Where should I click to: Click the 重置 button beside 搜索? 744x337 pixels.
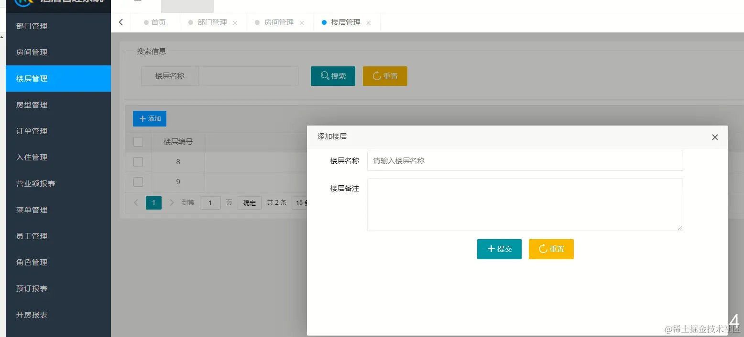pos(385,76)
